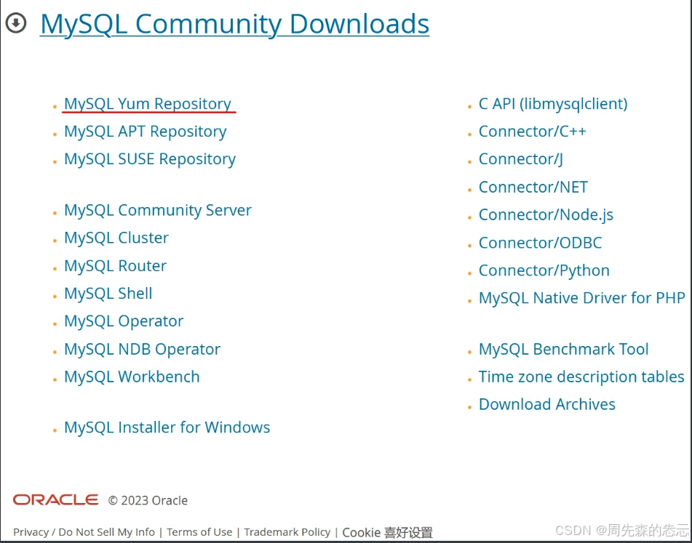Open Cookie 喜好设置 preferences
This screenshot has height=543, width=692.
click(388, 532)
